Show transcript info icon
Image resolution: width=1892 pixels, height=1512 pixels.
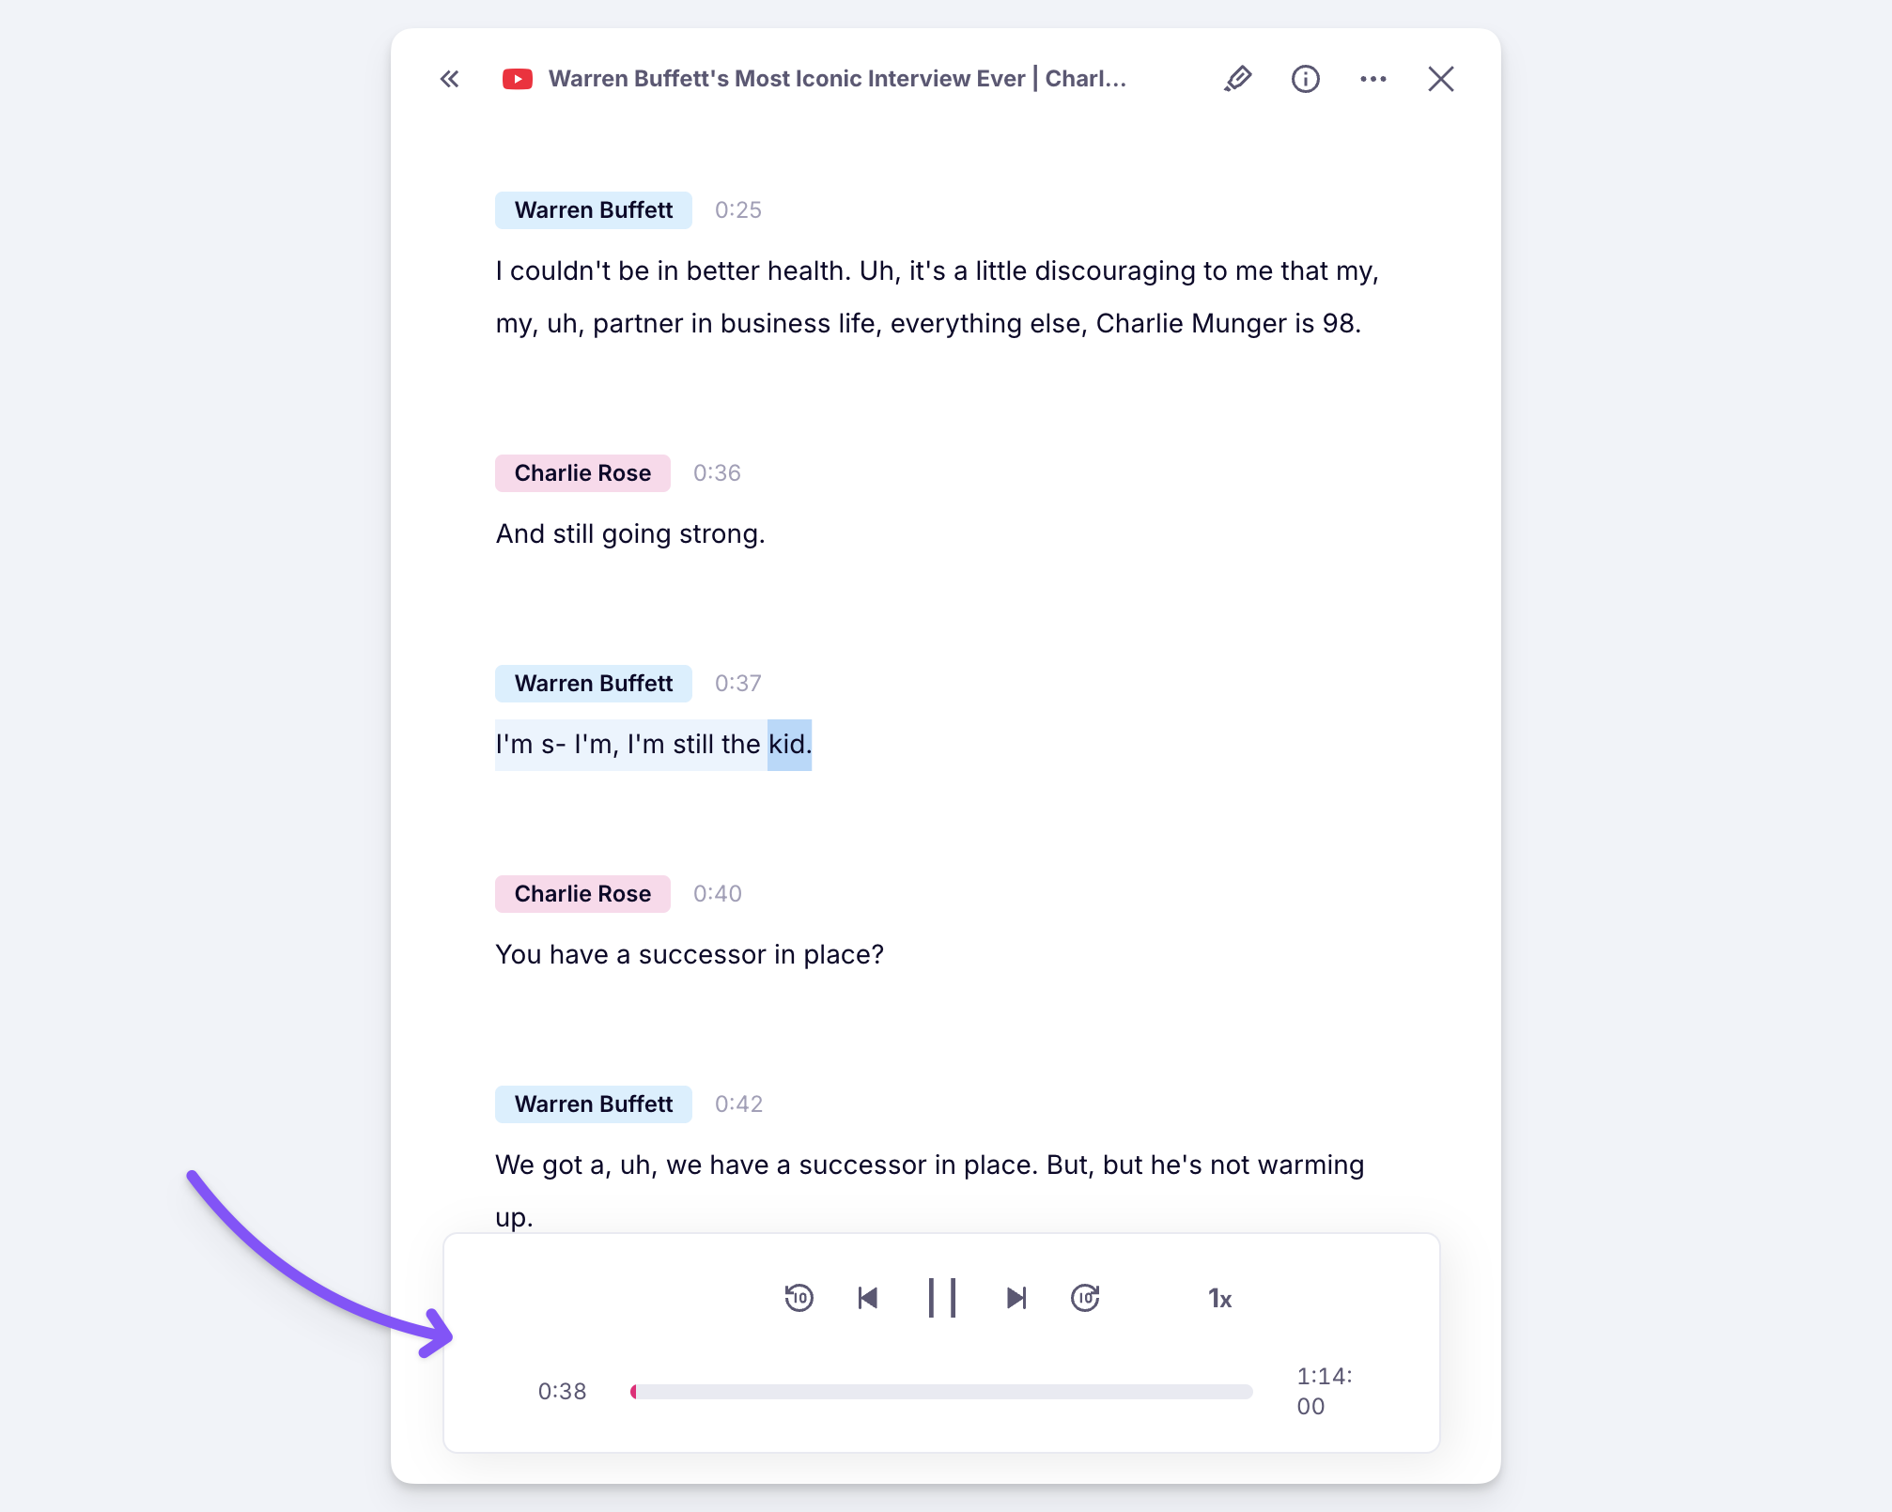[x=1305, y=79]
